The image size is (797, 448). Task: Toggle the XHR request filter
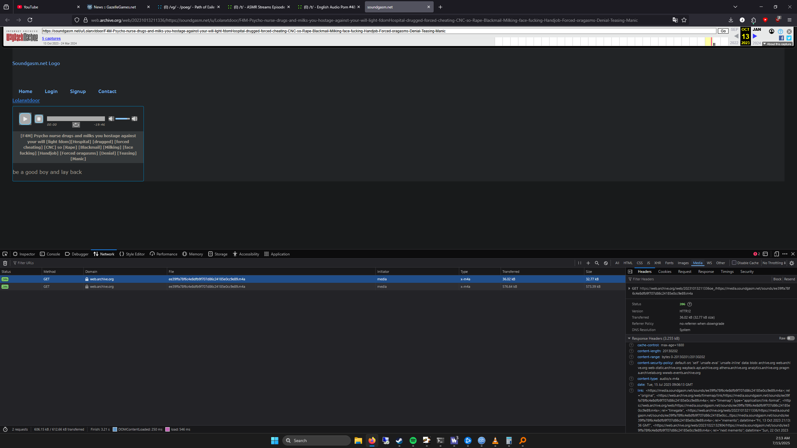point(658,263)
